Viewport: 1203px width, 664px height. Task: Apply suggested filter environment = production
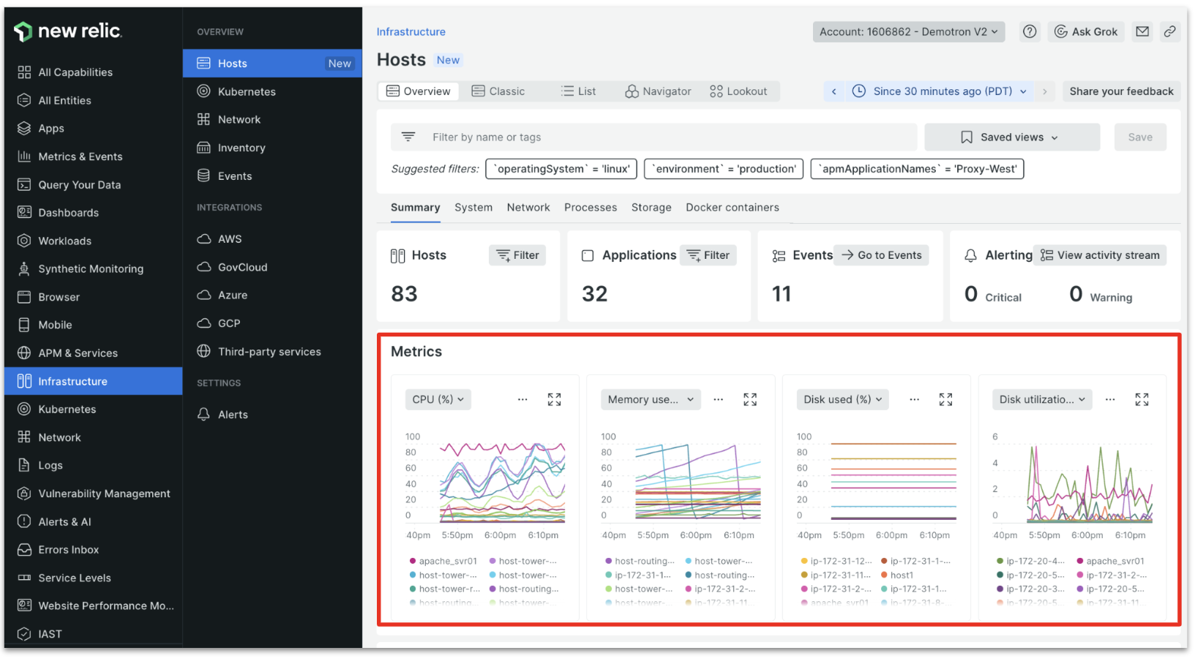click(724, 169)
